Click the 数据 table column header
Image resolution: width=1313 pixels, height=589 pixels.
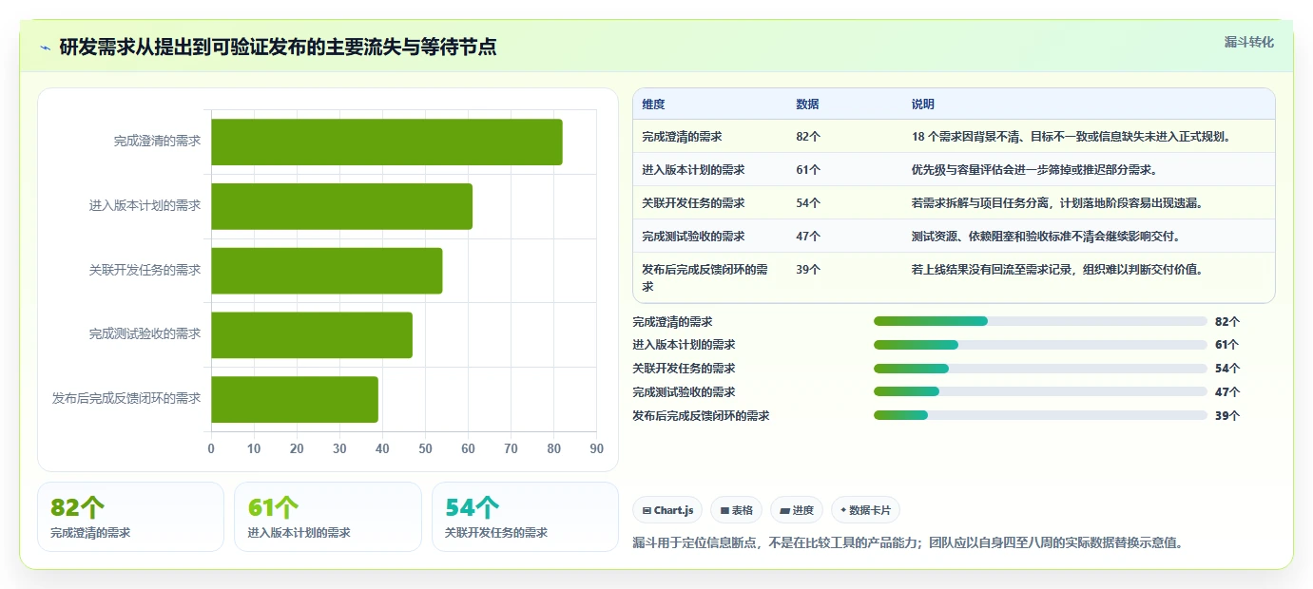pyautogui.click(x=807, y=104)
